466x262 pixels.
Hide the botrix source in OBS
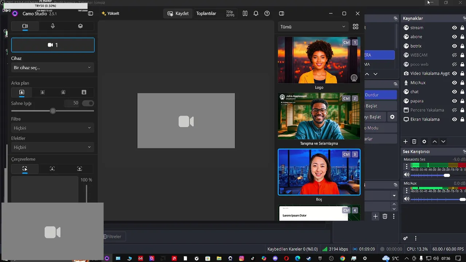point(454,46)
